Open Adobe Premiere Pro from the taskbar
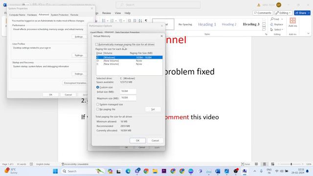Image resolution: width=313 pixels, height=176 pixels. pos(164,171)
